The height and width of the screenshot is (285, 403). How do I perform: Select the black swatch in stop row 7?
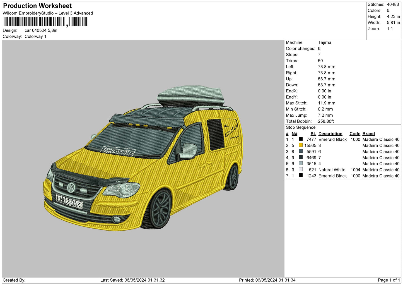tap(301, 176)
